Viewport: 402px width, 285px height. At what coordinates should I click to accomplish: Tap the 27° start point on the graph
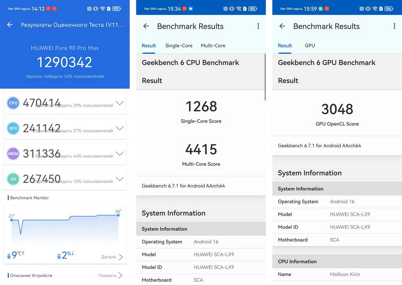12,220
